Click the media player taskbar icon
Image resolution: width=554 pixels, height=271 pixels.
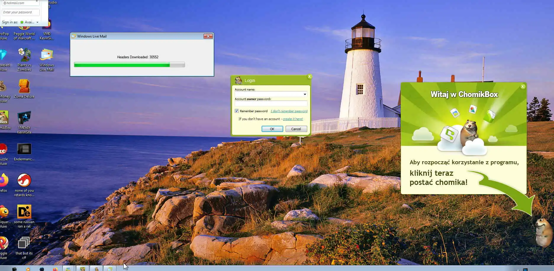point(28,269)
